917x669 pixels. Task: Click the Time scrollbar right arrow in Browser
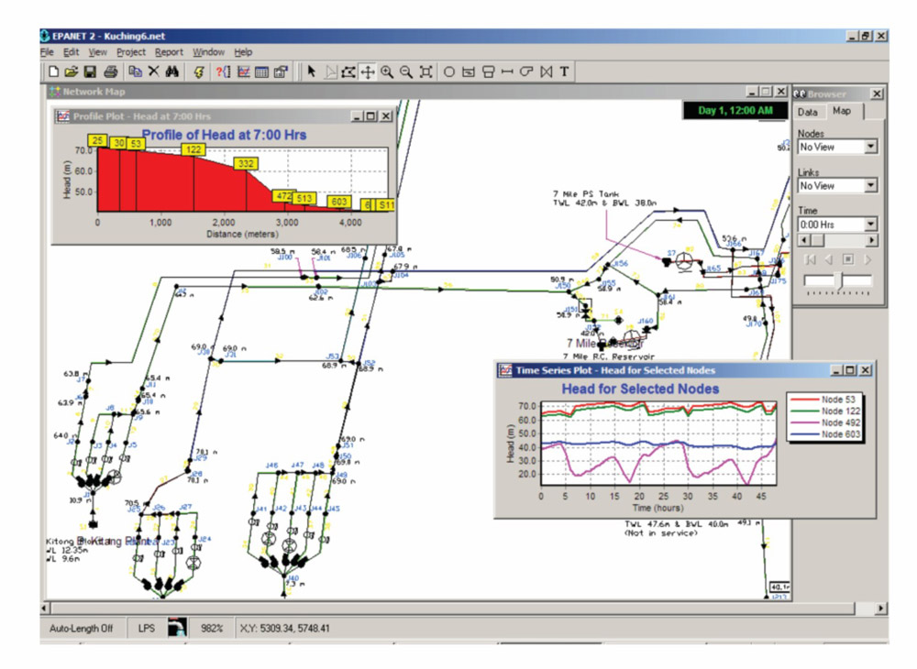tap(872, 240)
